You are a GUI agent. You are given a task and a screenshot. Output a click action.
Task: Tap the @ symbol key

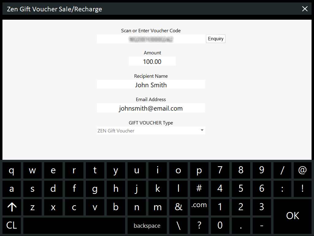(x=302, y=170)
